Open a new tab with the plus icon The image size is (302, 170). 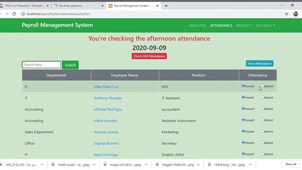(166, 6)
